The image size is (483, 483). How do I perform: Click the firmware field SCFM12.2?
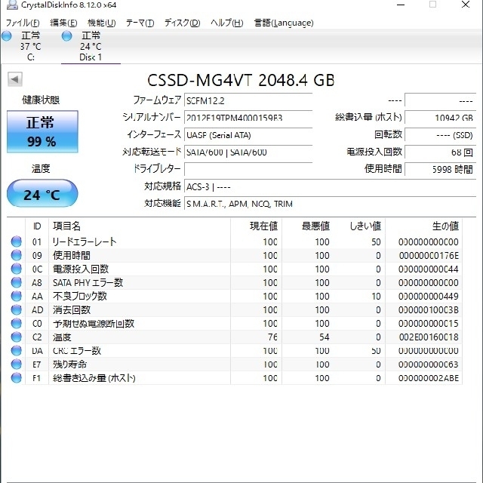248,100
